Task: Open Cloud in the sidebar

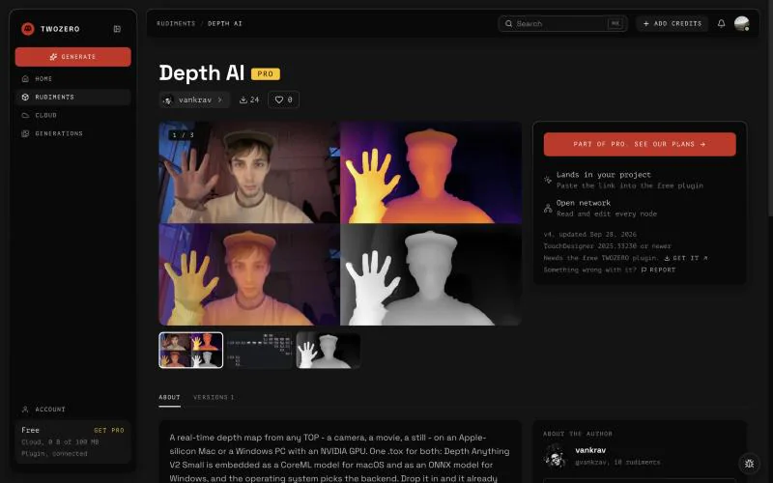Action: click(x=73, y=115)
